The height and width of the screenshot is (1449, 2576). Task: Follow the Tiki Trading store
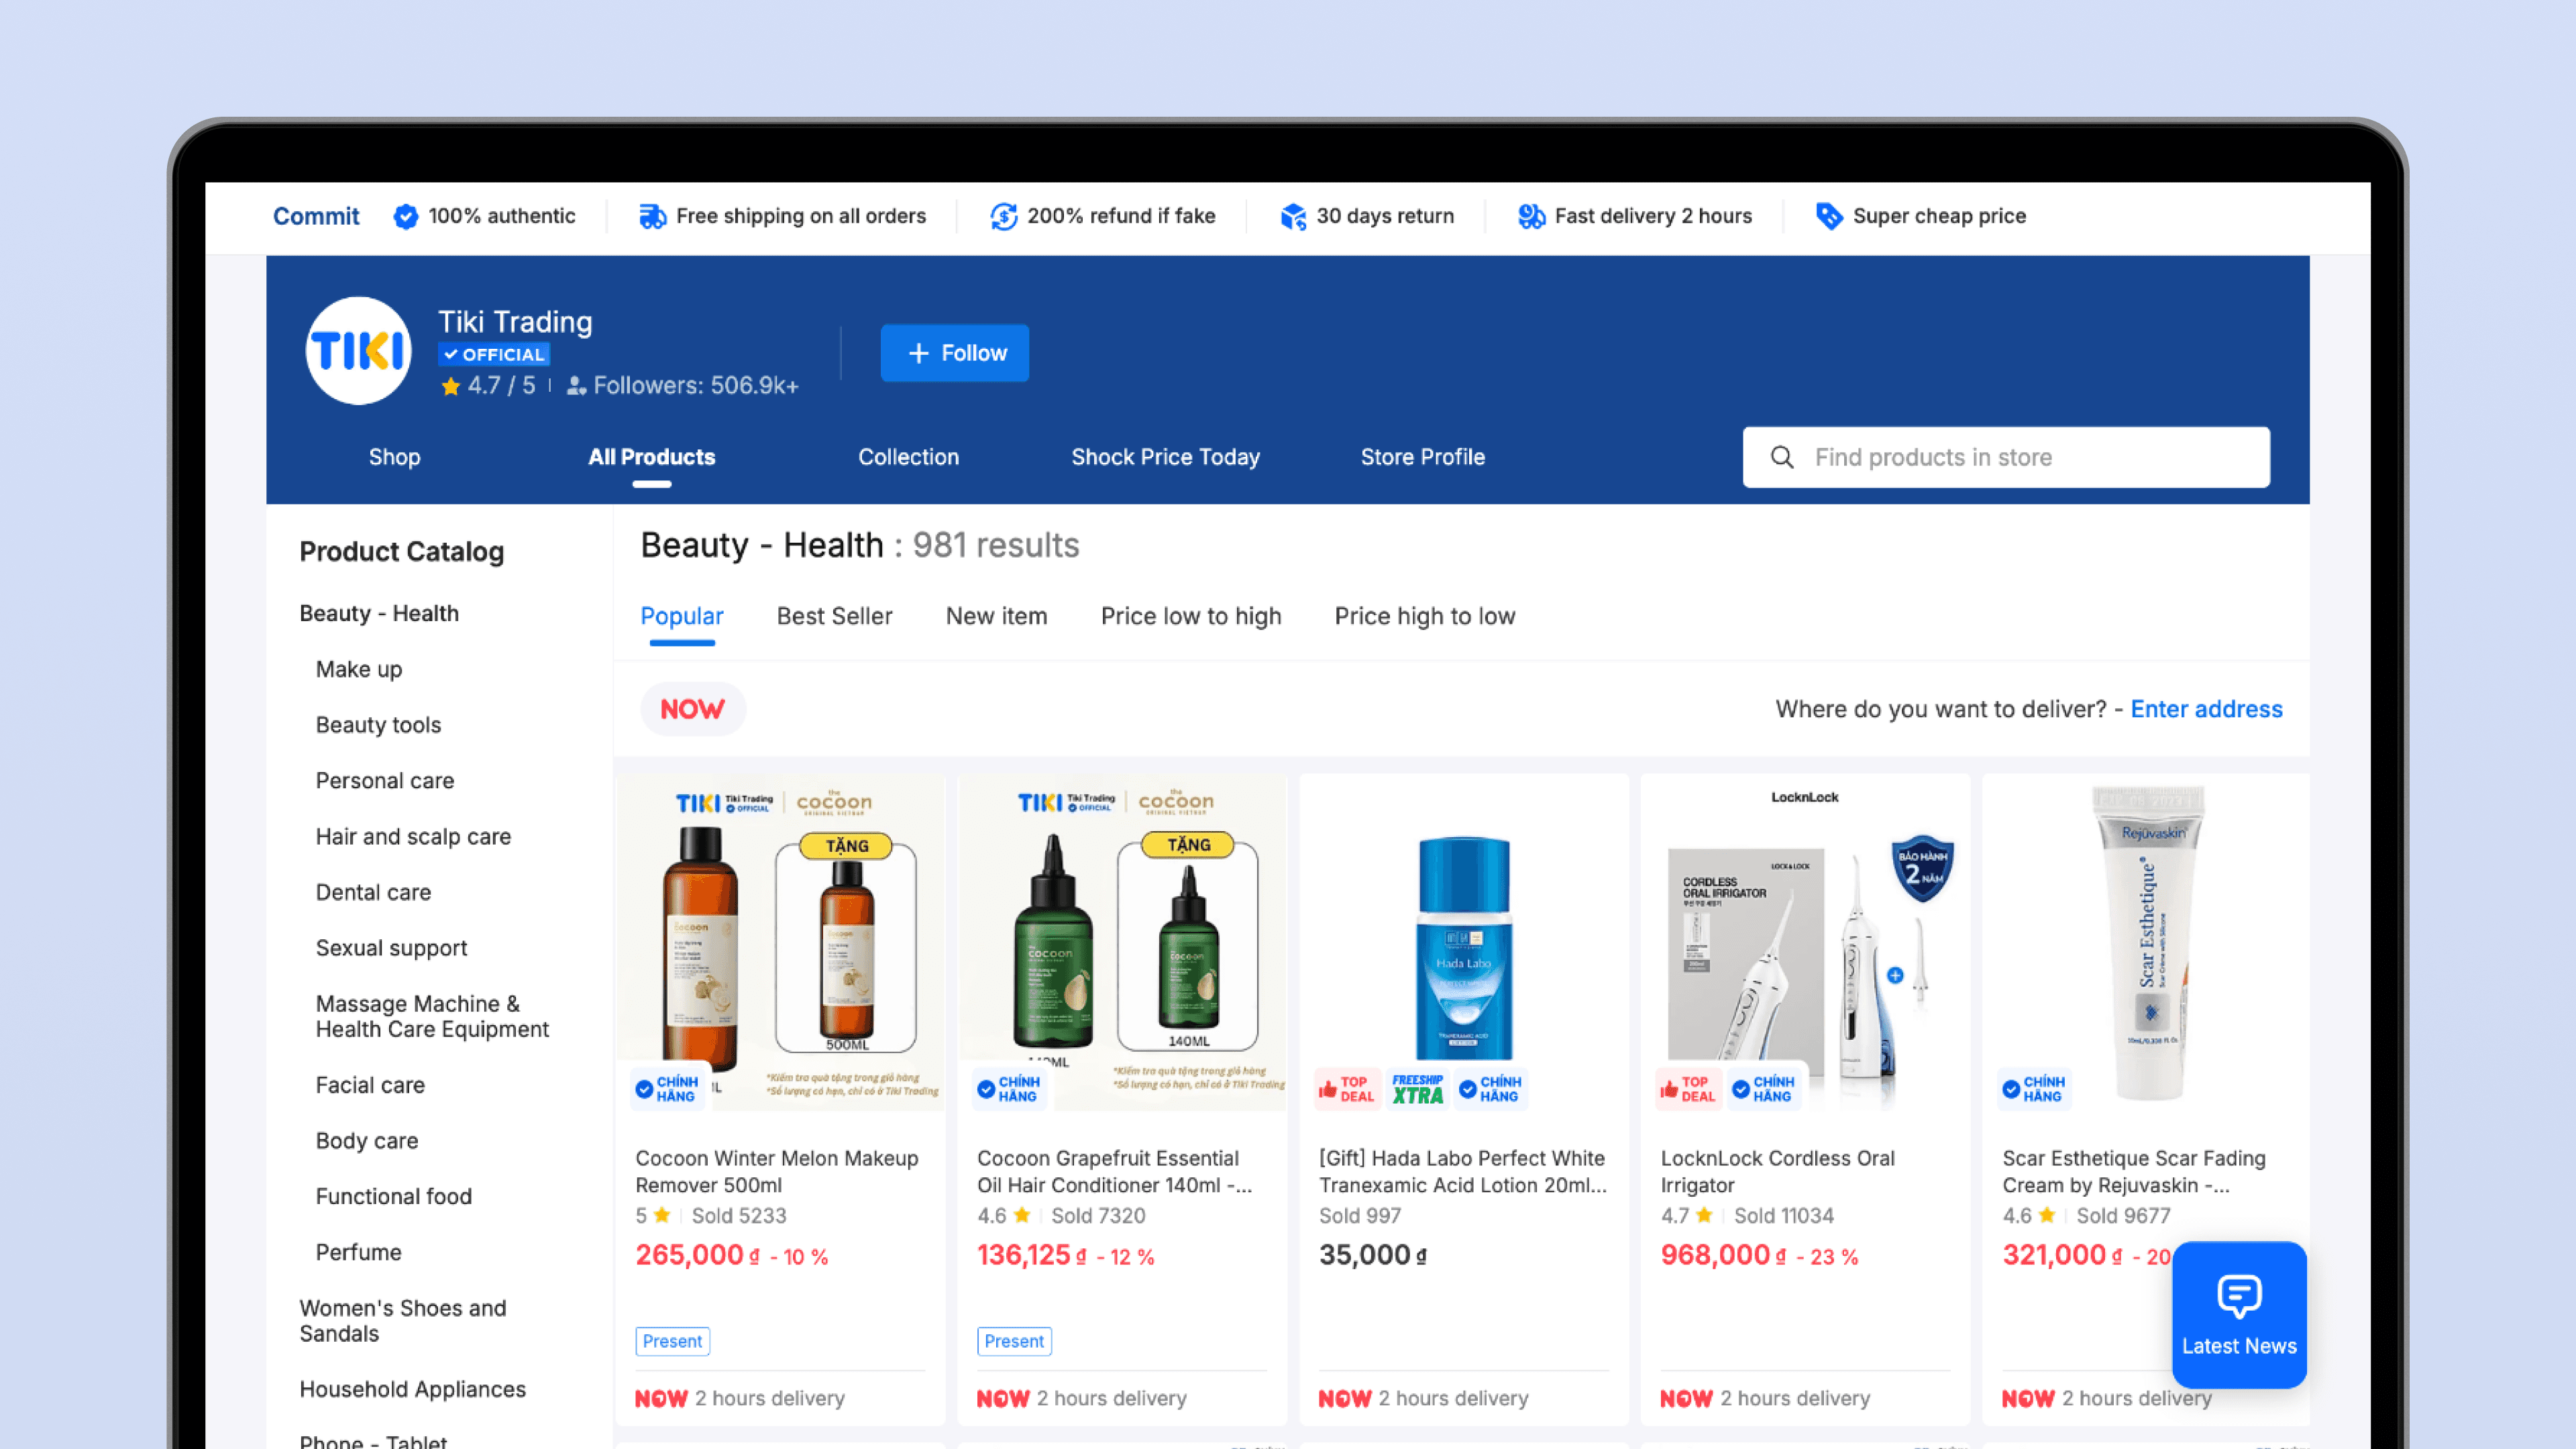pos(955,353)
